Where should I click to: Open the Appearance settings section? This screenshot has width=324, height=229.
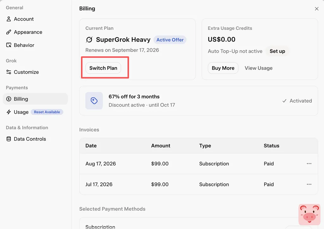click(x=35, y=32)
